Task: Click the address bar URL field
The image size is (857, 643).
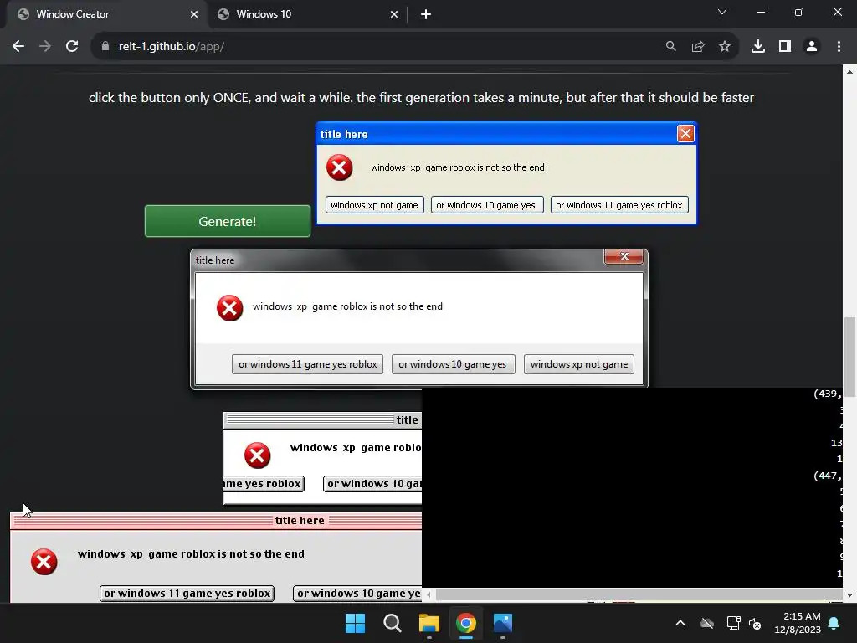Action: pyautogui.click(x=377, y=47)
